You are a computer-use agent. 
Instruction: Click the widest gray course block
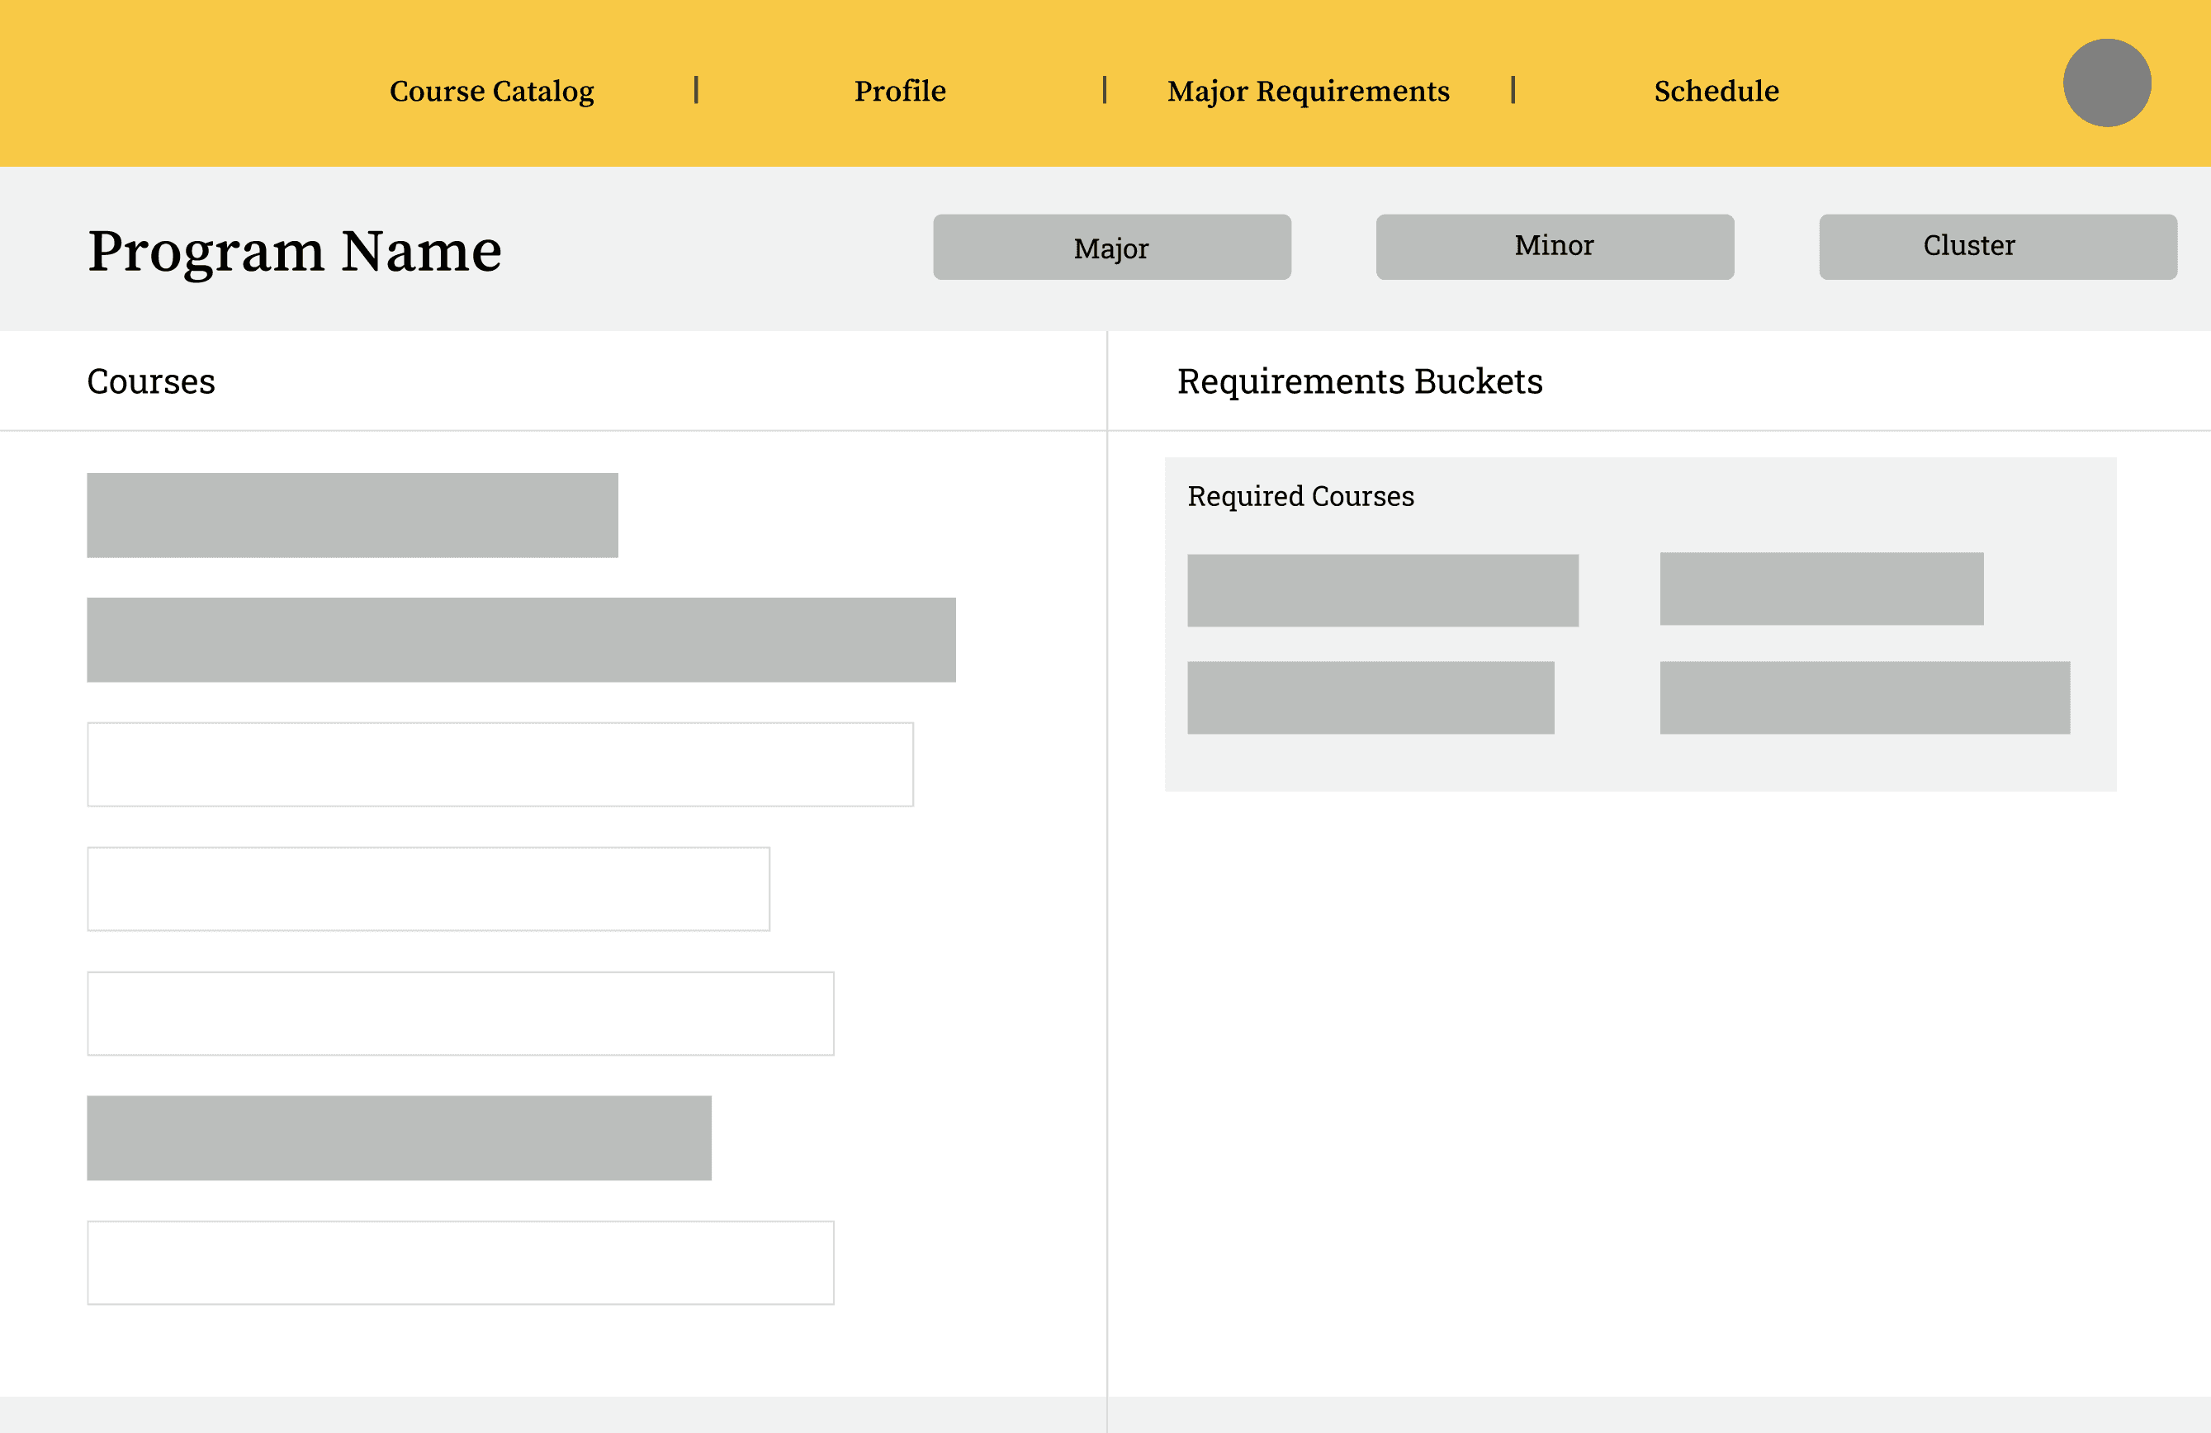[x=520, y=640]
